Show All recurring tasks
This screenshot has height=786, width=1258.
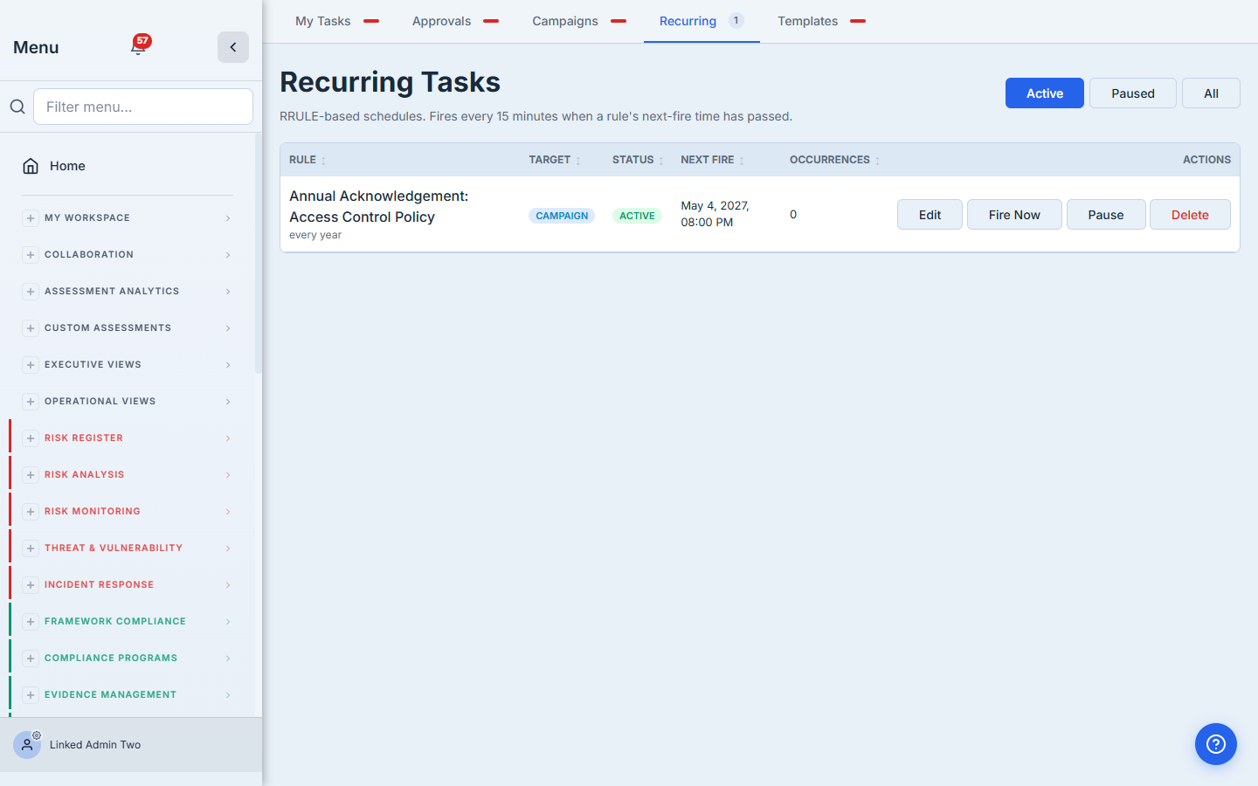[1211, 93]
